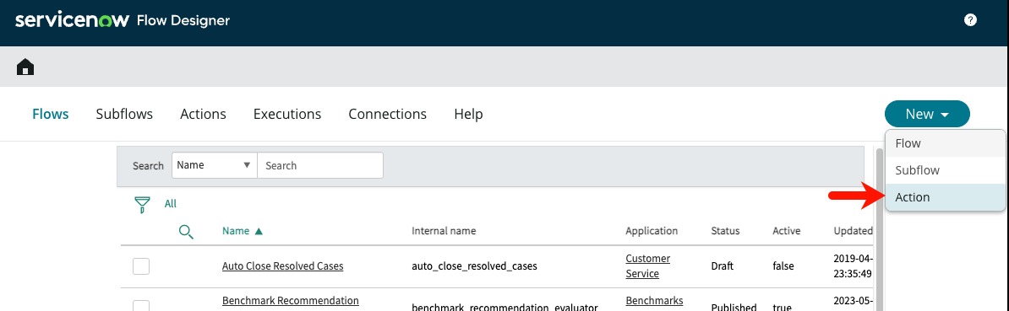Click the column search magnifier icon
1009x311 pixels.
186,232
